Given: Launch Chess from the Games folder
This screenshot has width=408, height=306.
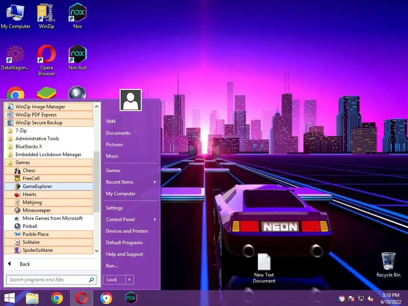Looking at the screenshot, I should [x=49, y=171].
